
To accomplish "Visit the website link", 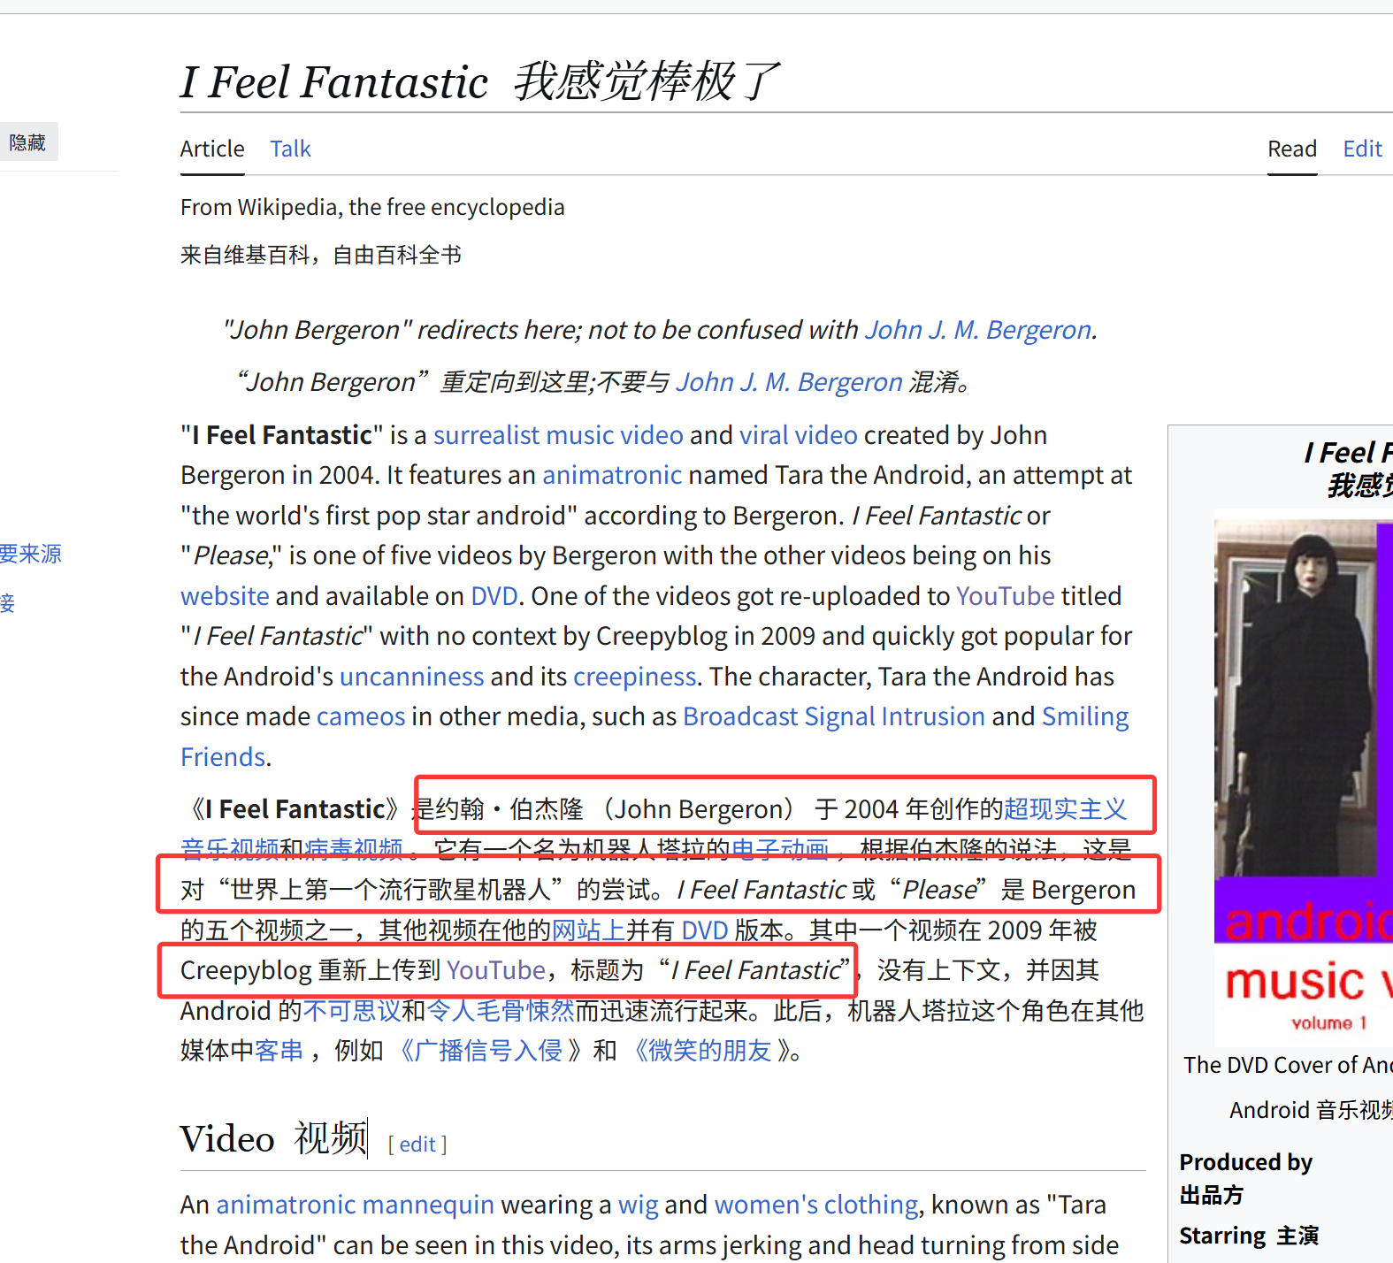I will [x=225, y=596].
